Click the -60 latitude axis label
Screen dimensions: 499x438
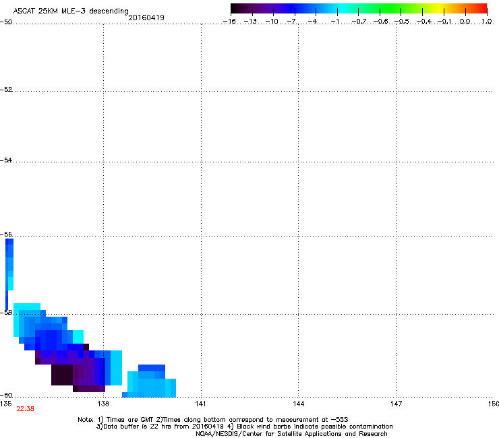[6, 396]
